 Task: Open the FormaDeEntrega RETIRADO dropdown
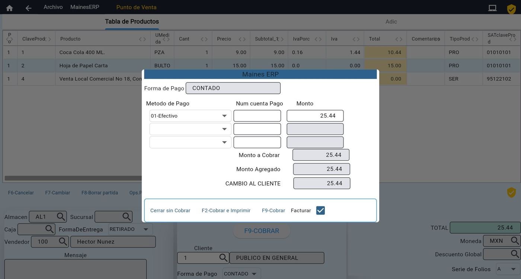pos(130,229)
